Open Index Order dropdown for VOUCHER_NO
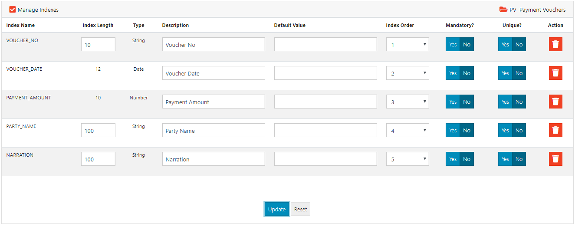This screenshot has width=575, height=230. 407,44
